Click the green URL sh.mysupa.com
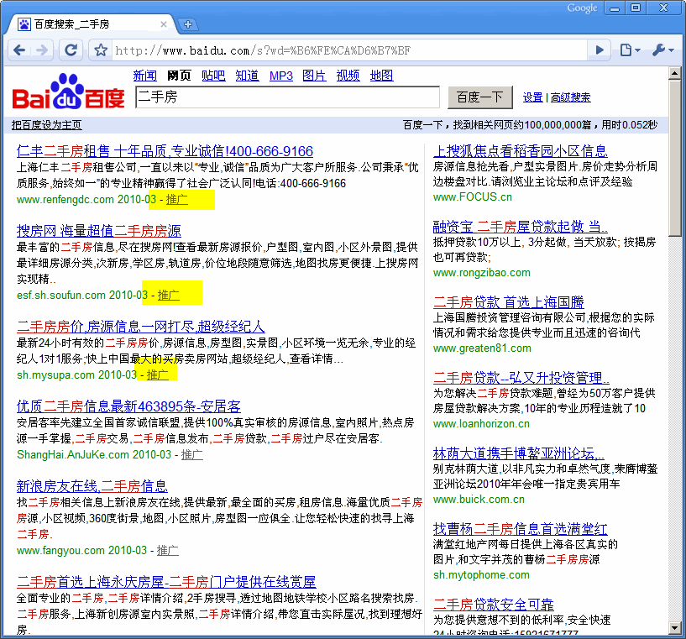The width and height of the screenshot is (686, 639). click(55, 374)
